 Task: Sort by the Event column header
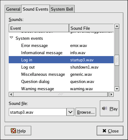pyautogui.click(x=39, y=28)
